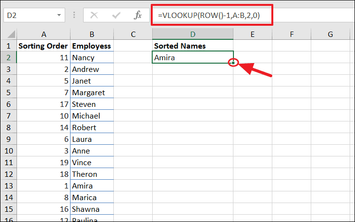Select row 8 header

(8, 127)
